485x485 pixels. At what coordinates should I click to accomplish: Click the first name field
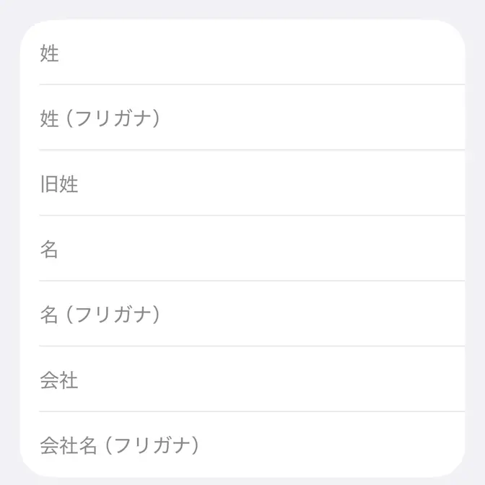[245, 249]
